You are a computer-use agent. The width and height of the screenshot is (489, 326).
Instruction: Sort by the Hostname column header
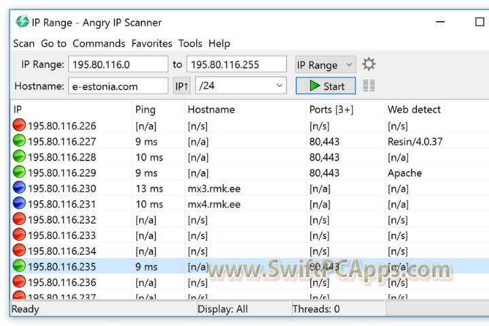(x=245, y=109)
